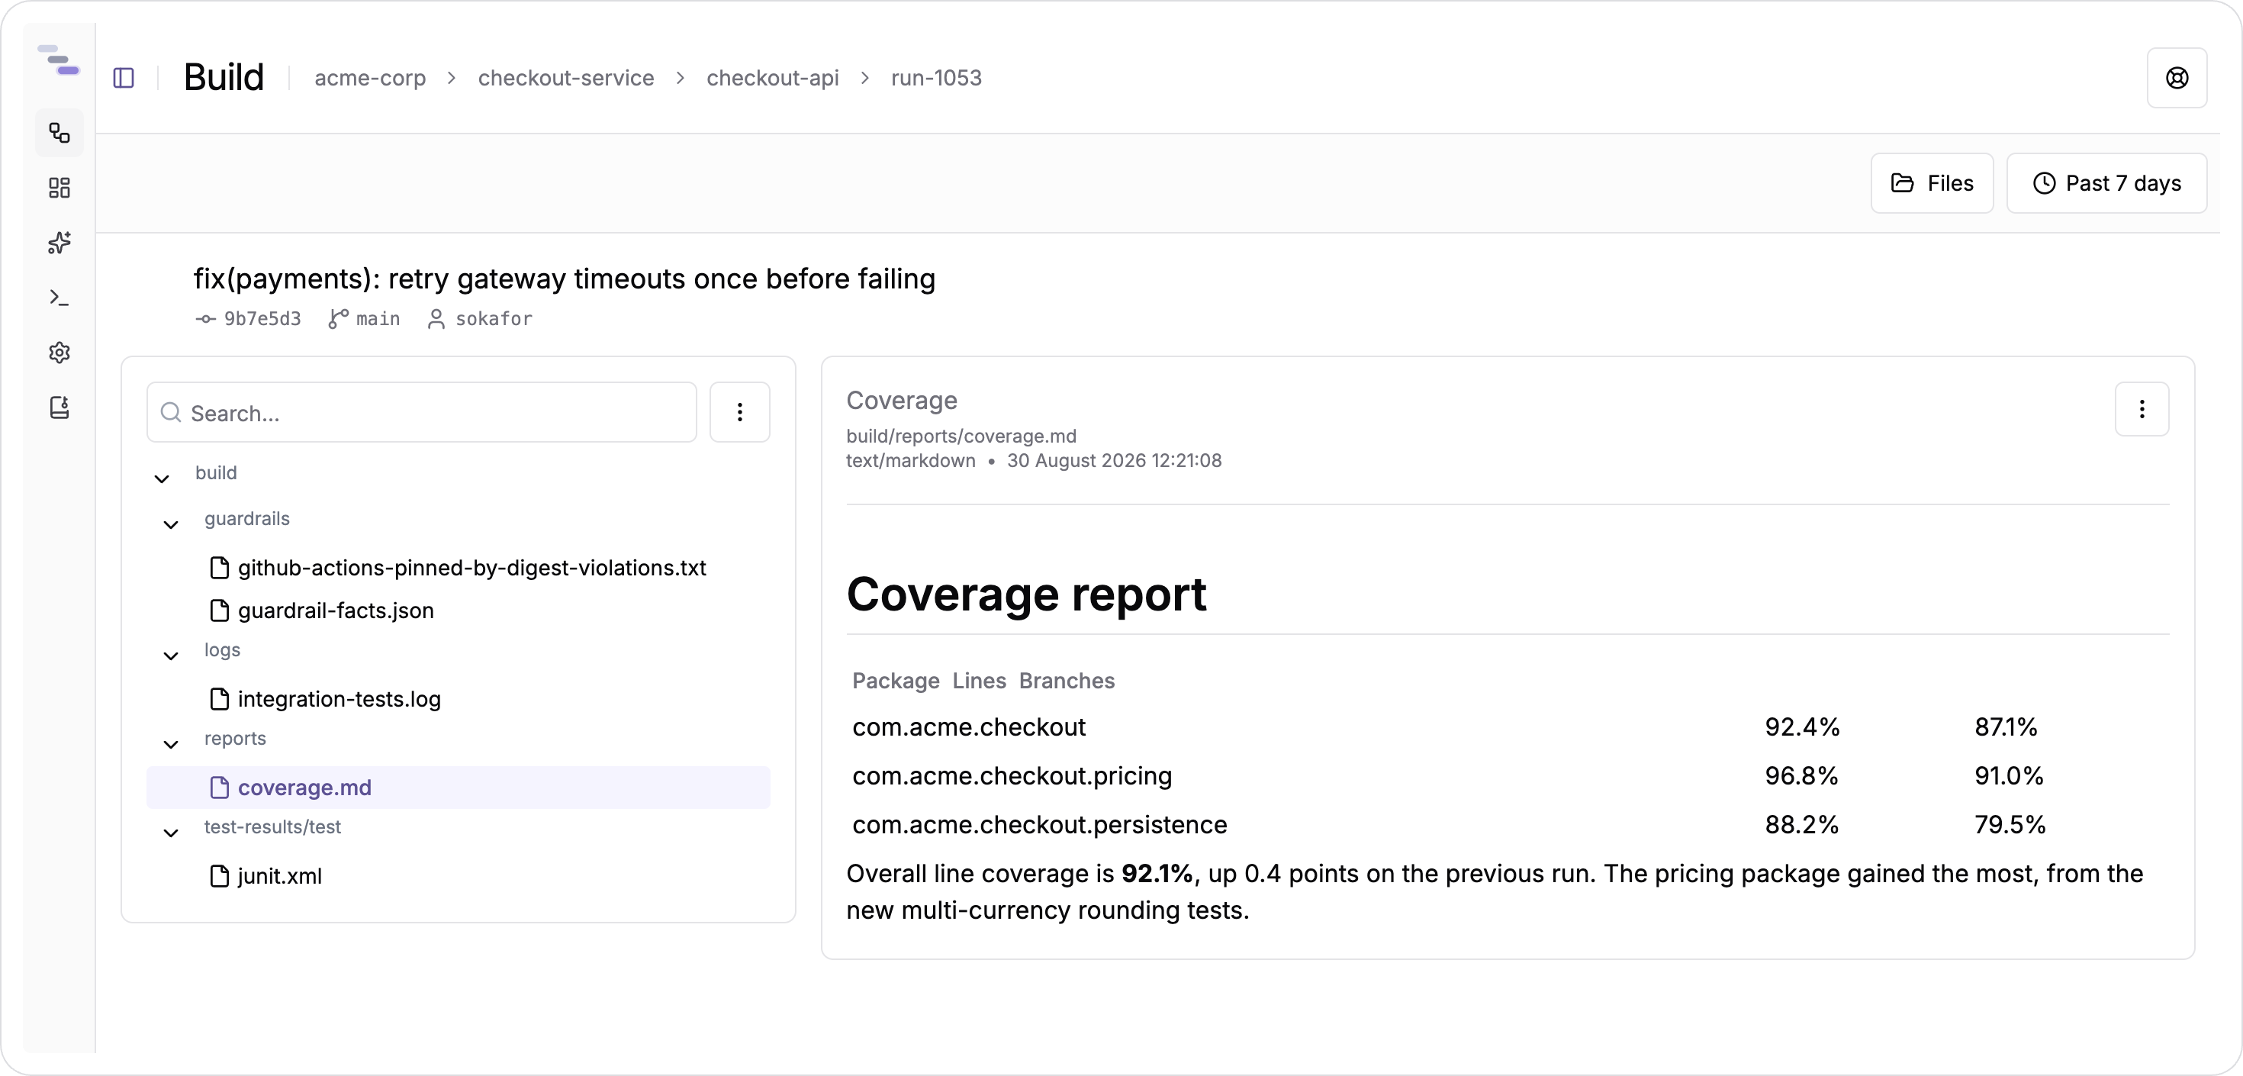Click the bold 92.1% overall coverage
2243x1076 pixels.
pyautogui.click(x=1157, y=874)
